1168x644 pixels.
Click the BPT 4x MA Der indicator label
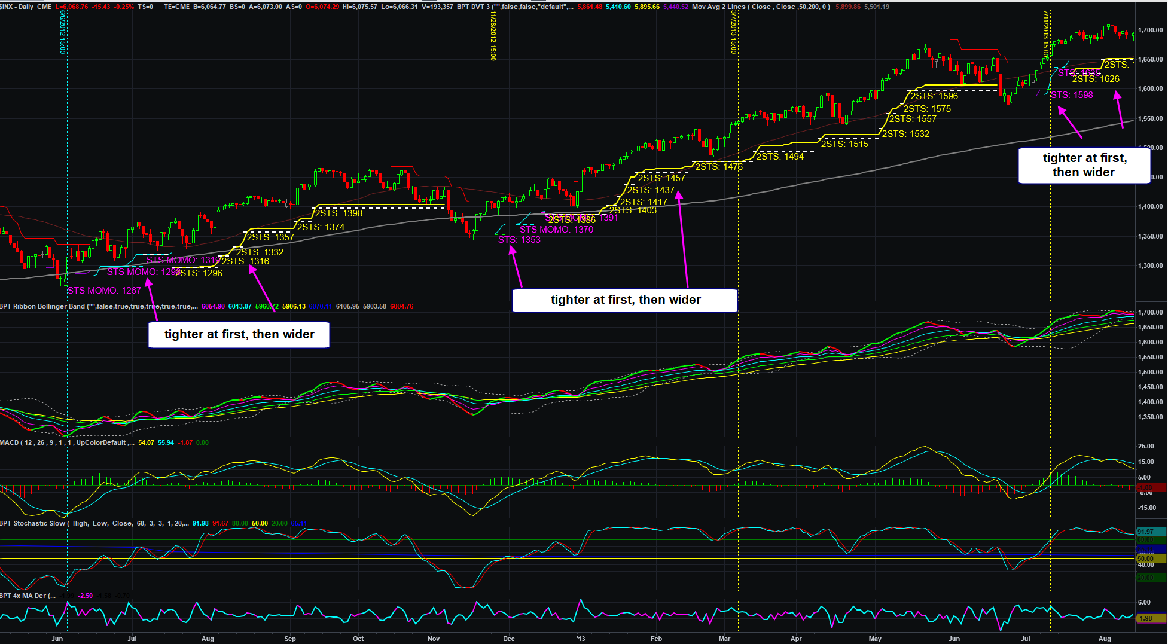28,596
